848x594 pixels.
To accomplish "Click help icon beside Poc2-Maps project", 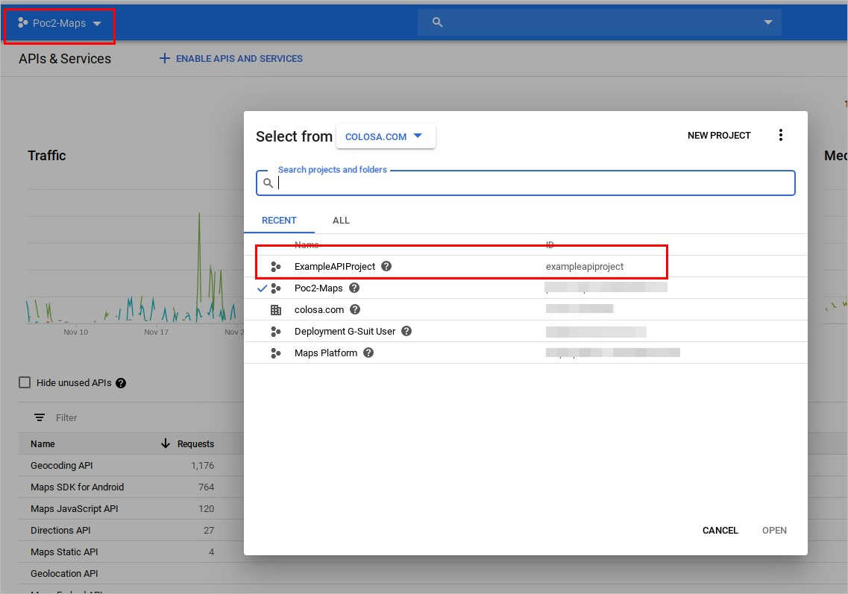I will [354, 288].
